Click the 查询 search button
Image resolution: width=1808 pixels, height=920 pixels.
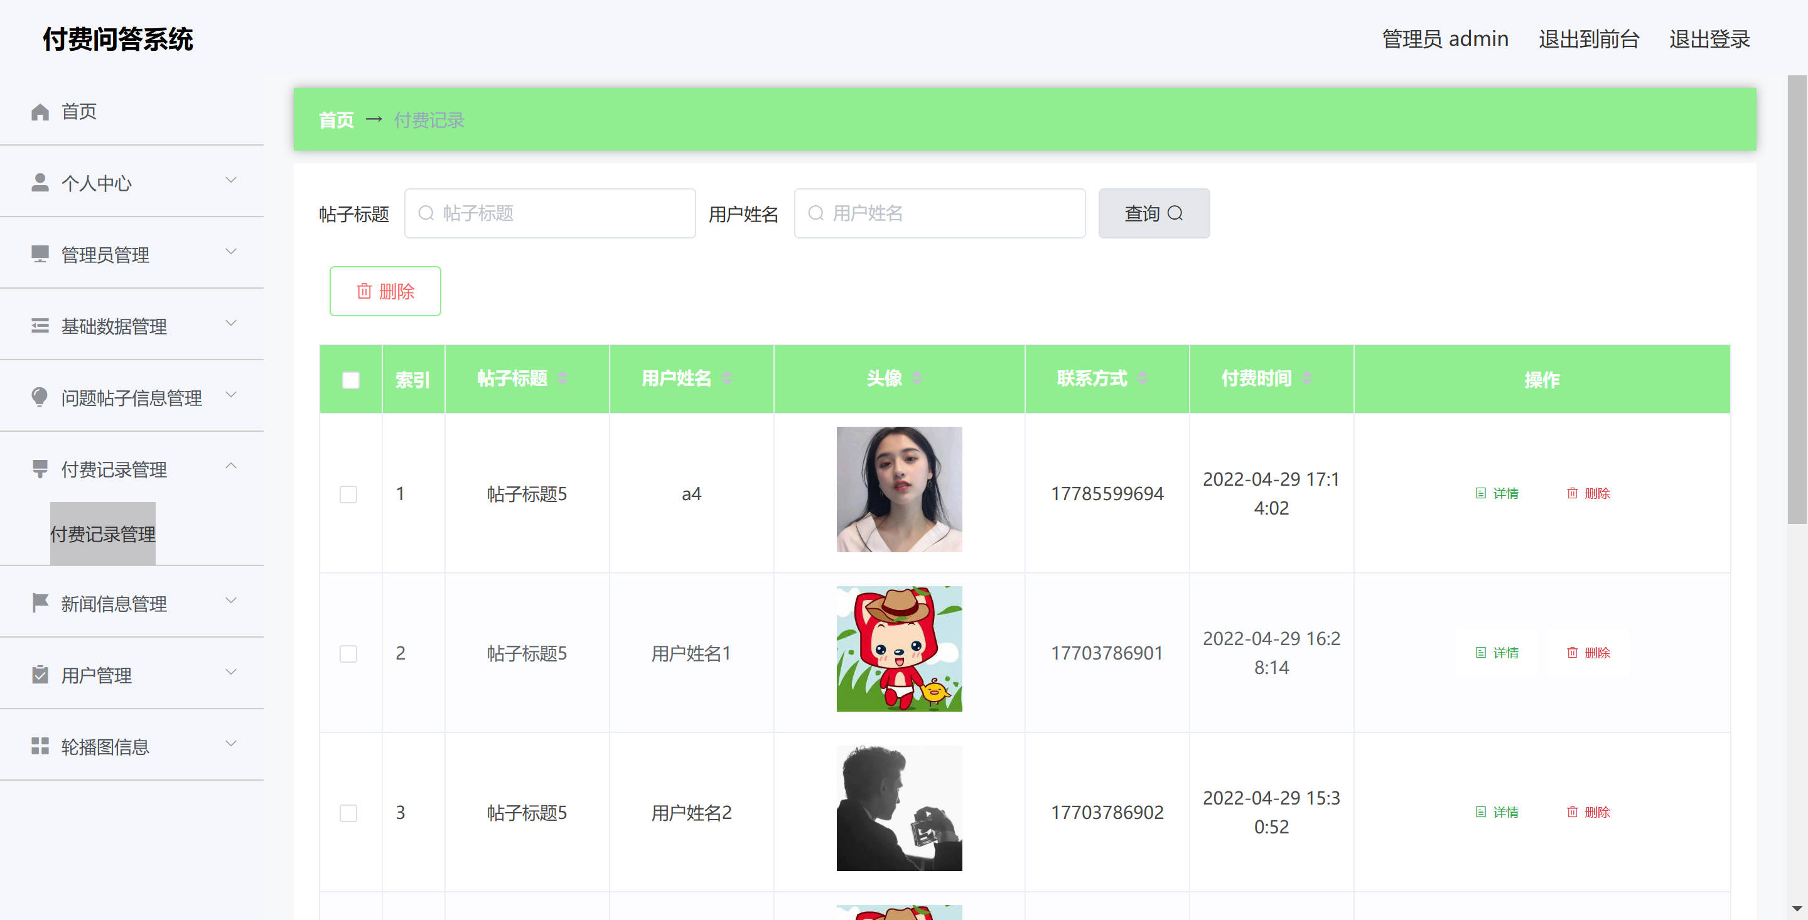coord(1153,213)
